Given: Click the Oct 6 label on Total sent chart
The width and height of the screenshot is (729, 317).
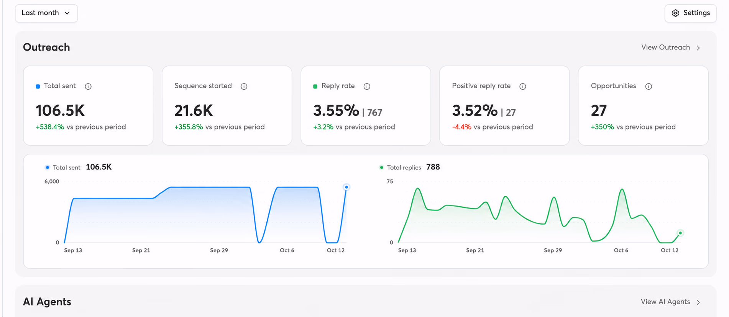Looking at the screenshot, I should click(287, 250).
